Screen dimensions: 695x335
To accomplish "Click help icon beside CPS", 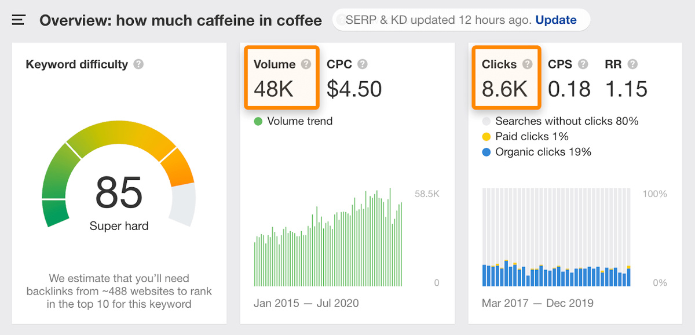I will point(583,64).
